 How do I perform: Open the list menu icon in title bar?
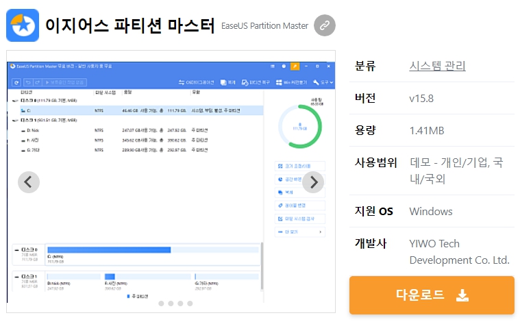273,66
